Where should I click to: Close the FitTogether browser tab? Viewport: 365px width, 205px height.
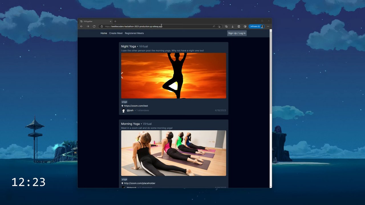(x=111, y=21)
